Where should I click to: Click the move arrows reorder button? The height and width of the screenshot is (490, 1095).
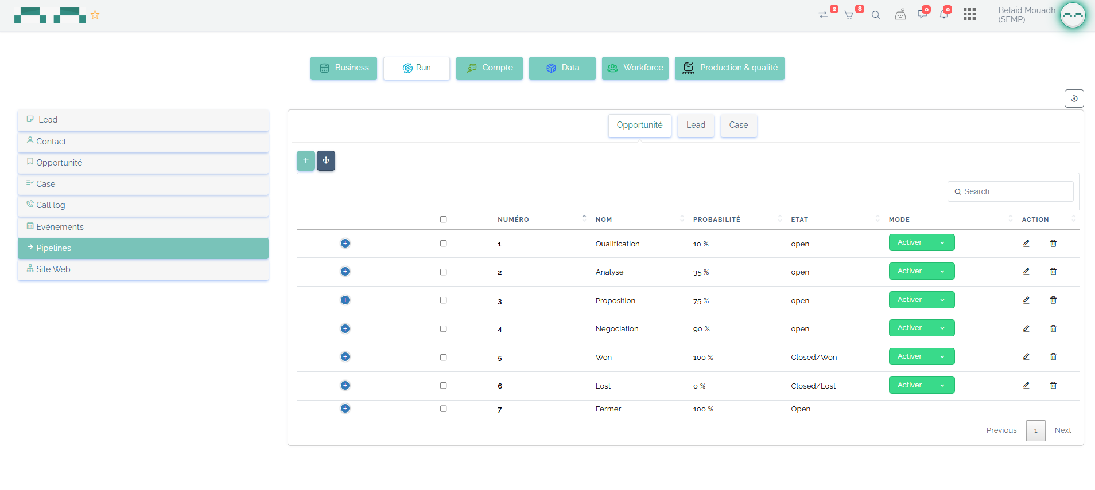326,160
